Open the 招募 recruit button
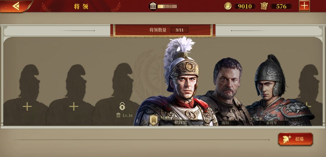This screenshot has height=157, width=326. (x=296, y=139)
